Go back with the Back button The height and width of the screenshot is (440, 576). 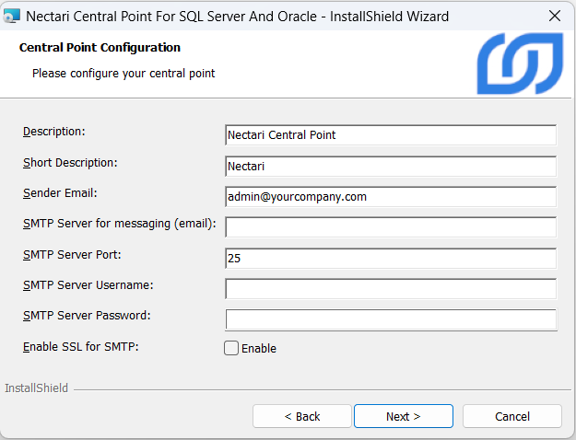point(302,416)
